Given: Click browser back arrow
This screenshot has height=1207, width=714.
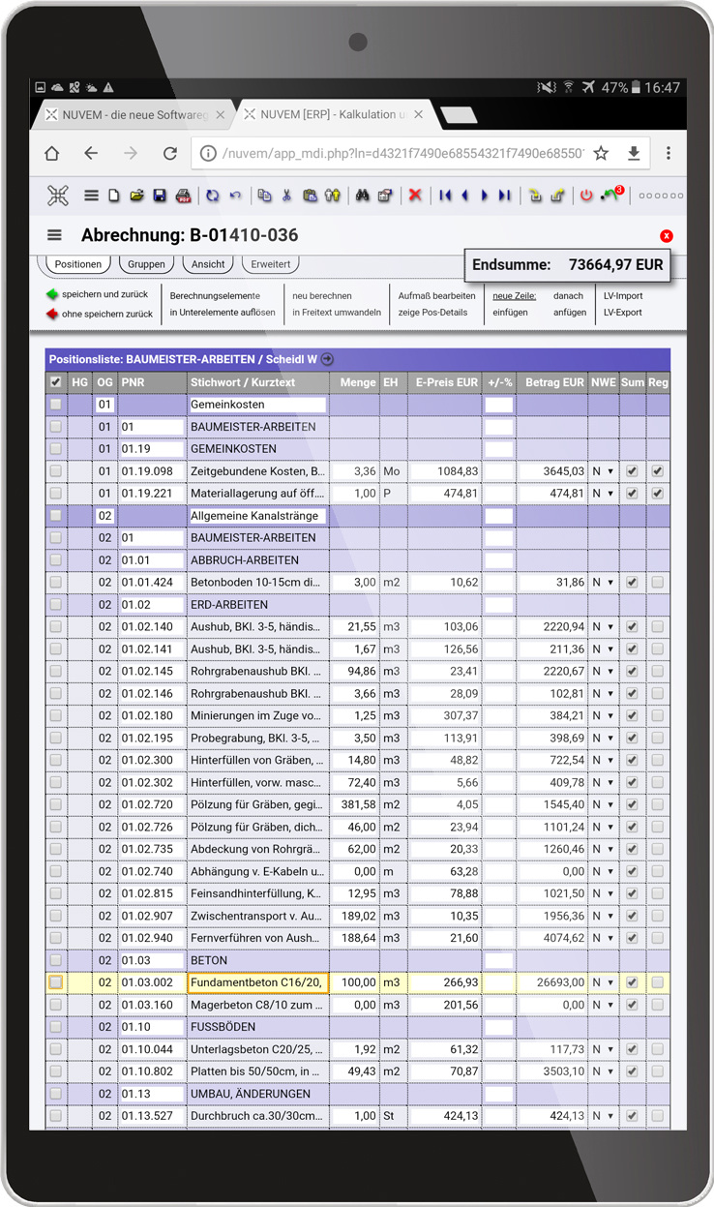Looking at the screenshot, I should click(x=91, y=153).
